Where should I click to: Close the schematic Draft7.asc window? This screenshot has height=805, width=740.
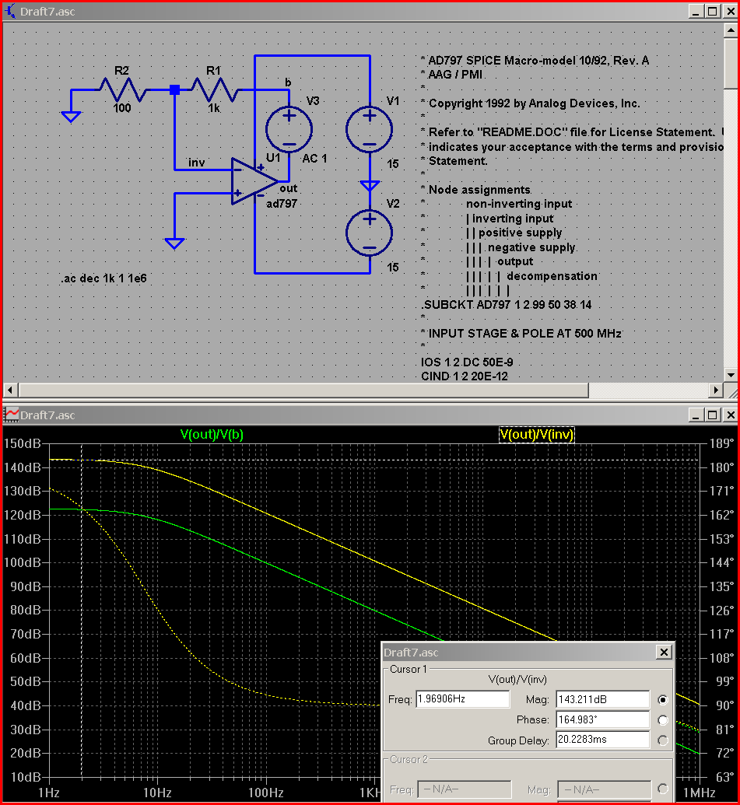pos(730,12)
